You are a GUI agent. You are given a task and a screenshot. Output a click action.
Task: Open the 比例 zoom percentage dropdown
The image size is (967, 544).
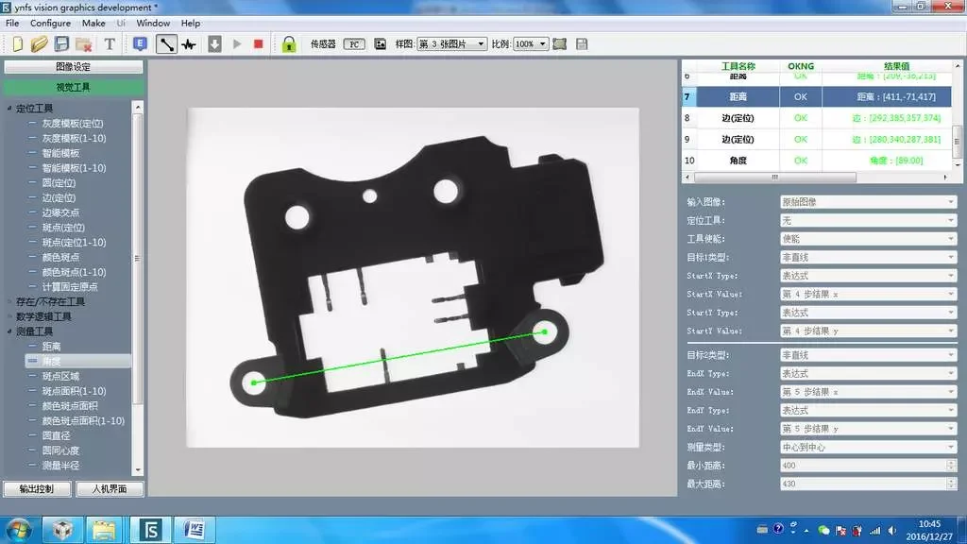530,43
